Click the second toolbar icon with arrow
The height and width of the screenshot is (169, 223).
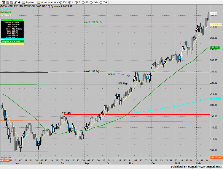point(7,2)
